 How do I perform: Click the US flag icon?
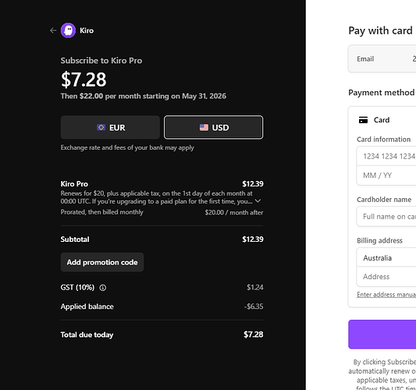(204, 127)
